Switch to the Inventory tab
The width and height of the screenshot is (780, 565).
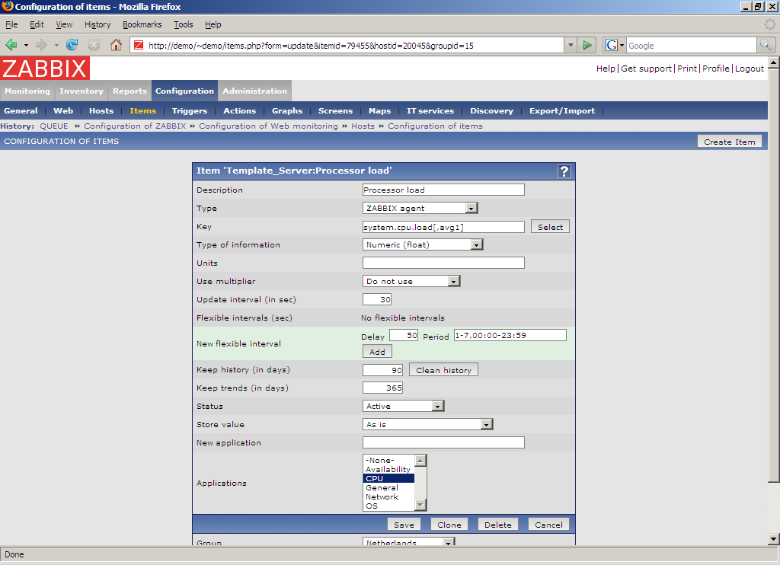point(81,91)
